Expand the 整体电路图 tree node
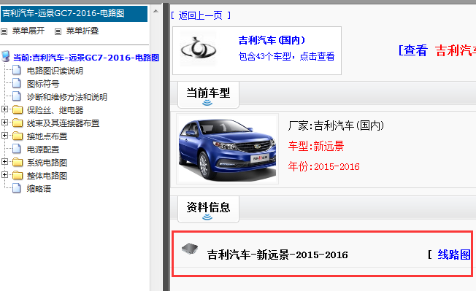 pos(4,174)
